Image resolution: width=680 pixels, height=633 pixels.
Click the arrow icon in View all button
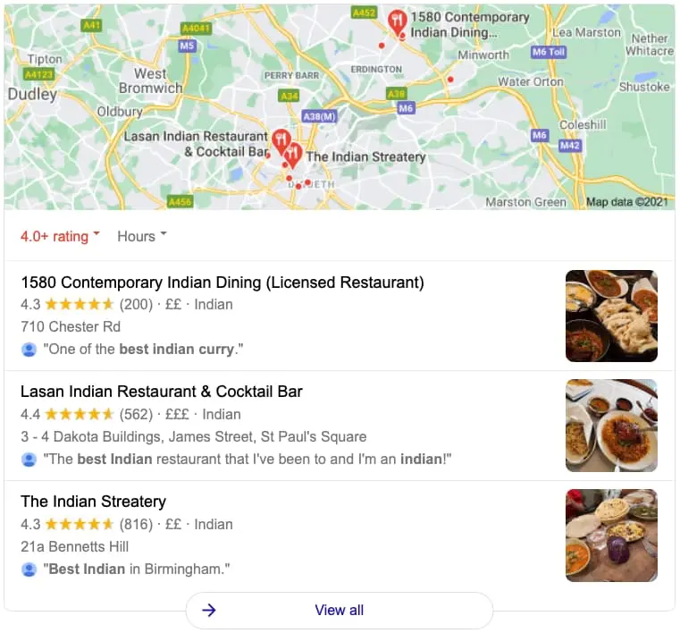tap(209, 610)
